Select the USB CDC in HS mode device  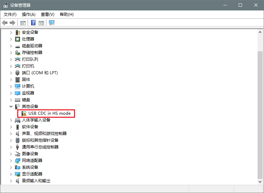point(49,113)
